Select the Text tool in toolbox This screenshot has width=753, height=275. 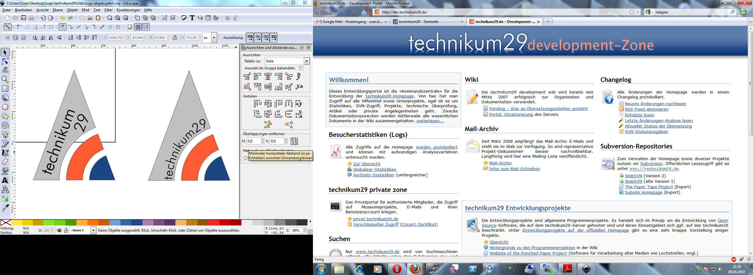5,180
